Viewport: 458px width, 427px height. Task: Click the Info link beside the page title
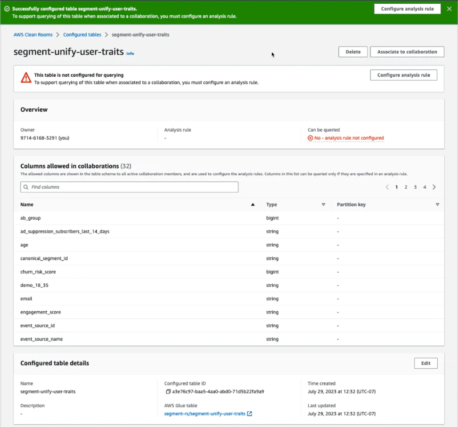(130, 54)
